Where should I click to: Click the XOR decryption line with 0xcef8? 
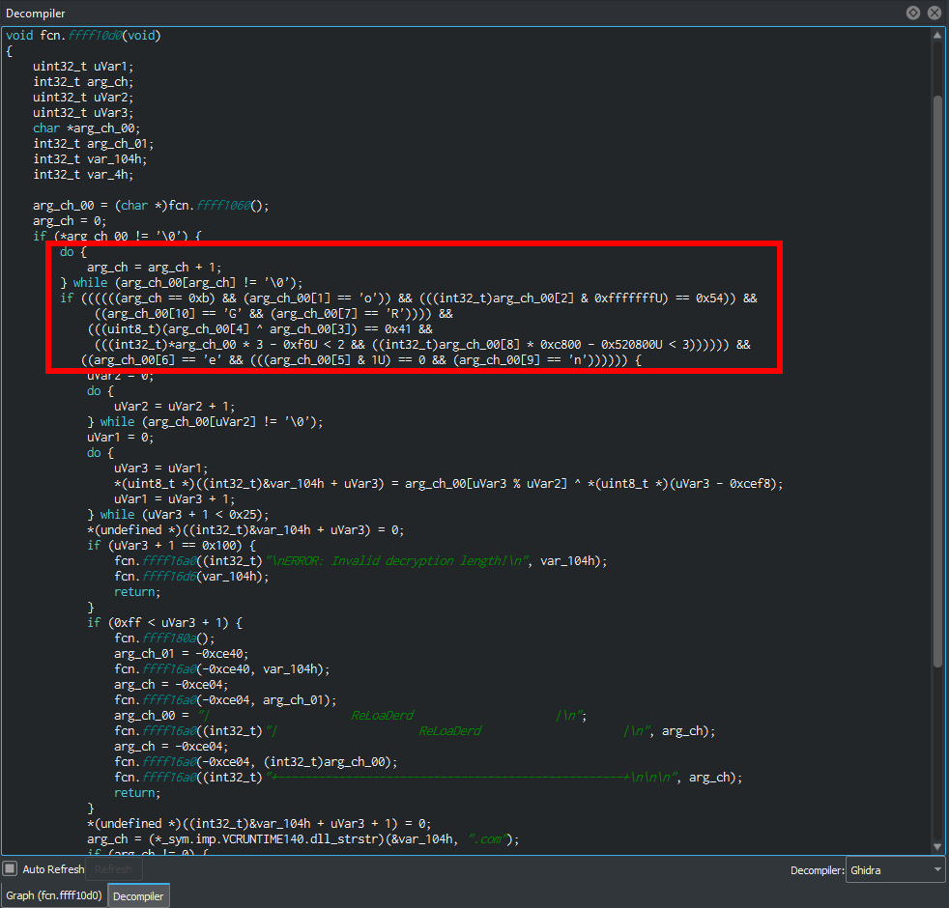pyautogui.click(x=447, y=483)
